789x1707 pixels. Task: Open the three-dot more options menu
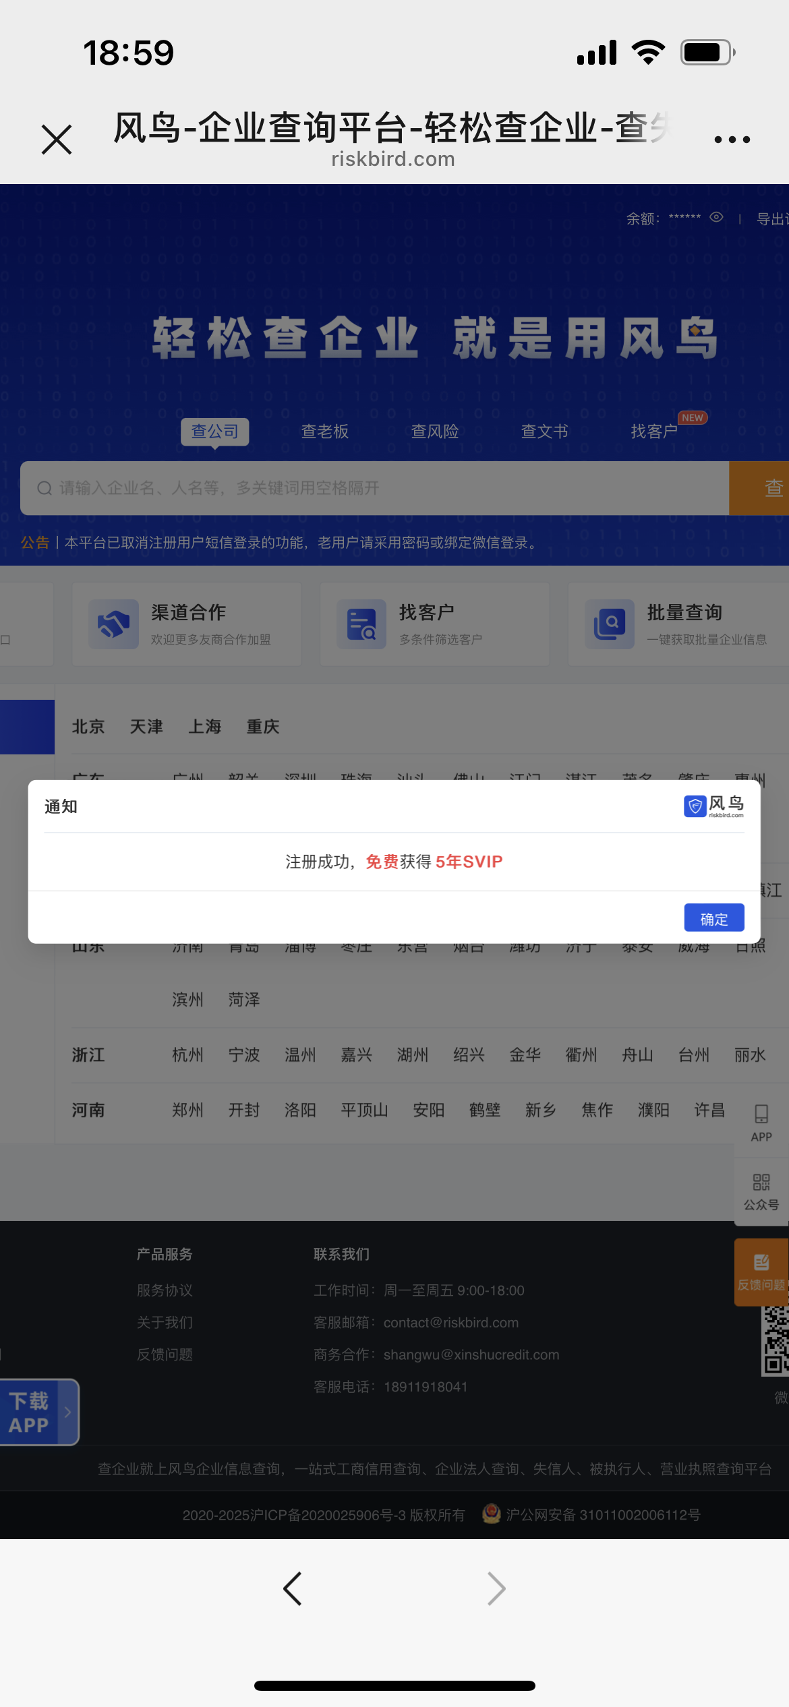tap(732, 140)
